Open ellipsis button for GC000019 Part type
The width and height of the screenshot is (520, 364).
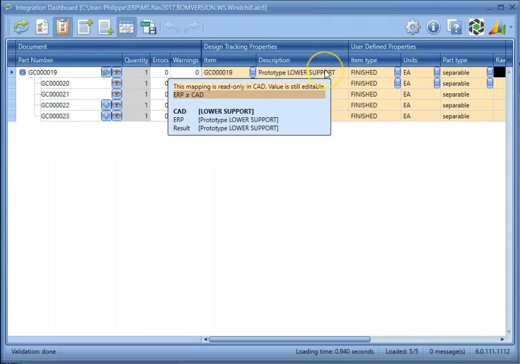[490, 72]
